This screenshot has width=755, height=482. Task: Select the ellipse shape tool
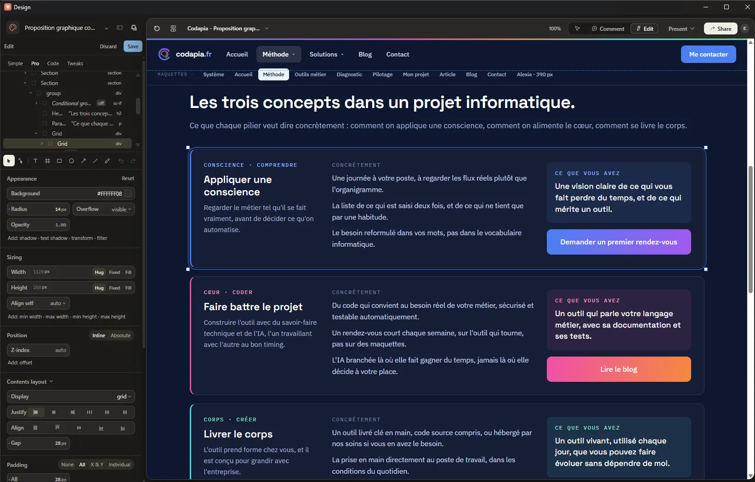coord(71,161)
